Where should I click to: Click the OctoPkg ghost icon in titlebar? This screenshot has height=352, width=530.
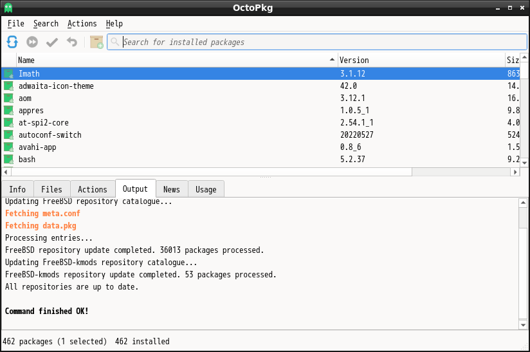(8, 8)
